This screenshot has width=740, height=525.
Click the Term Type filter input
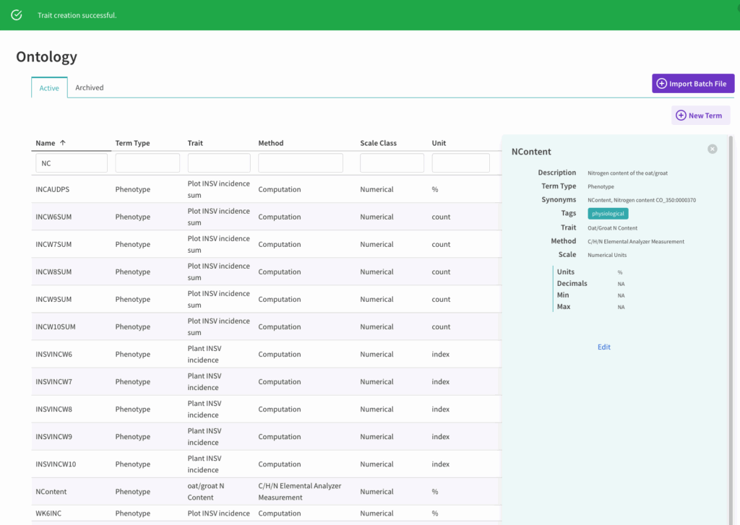147,163
